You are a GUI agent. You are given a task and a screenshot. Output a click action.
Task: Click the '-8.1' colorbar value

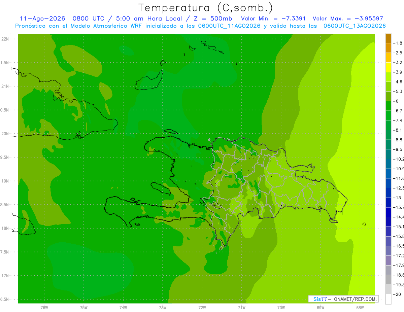[398, 130]
